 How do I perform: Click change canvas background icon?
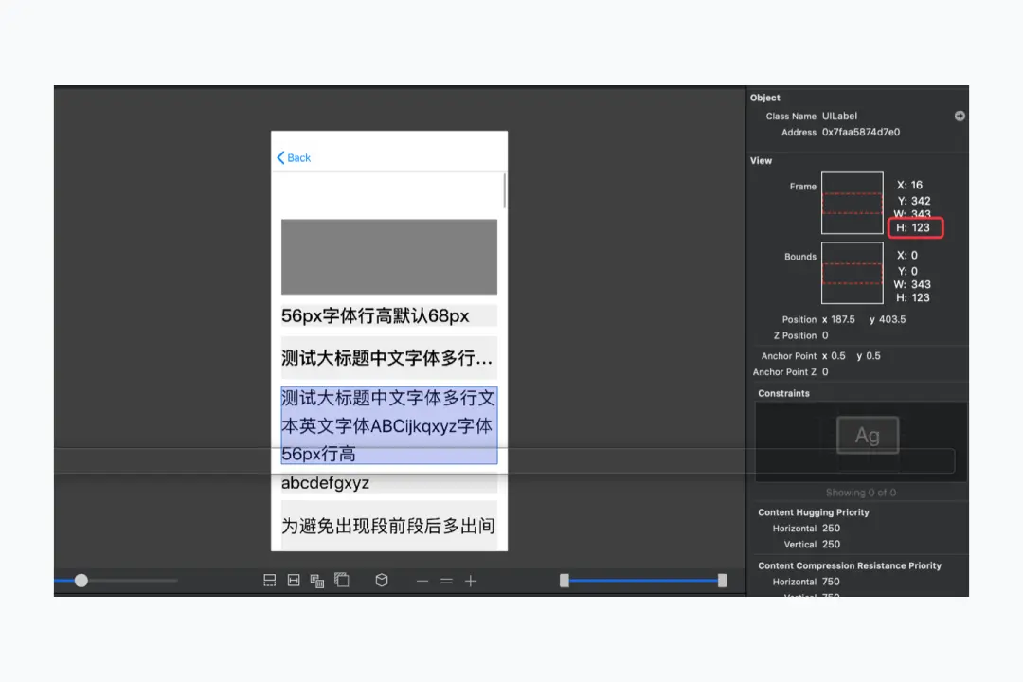pos(342,580)
